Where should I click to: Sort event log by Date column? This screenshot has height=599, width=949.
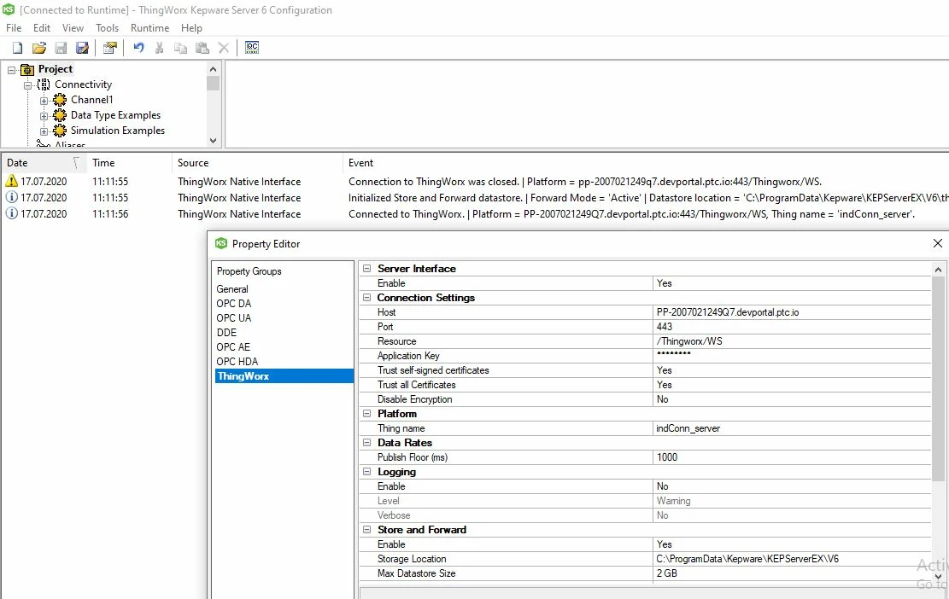[x=43, y=163]
